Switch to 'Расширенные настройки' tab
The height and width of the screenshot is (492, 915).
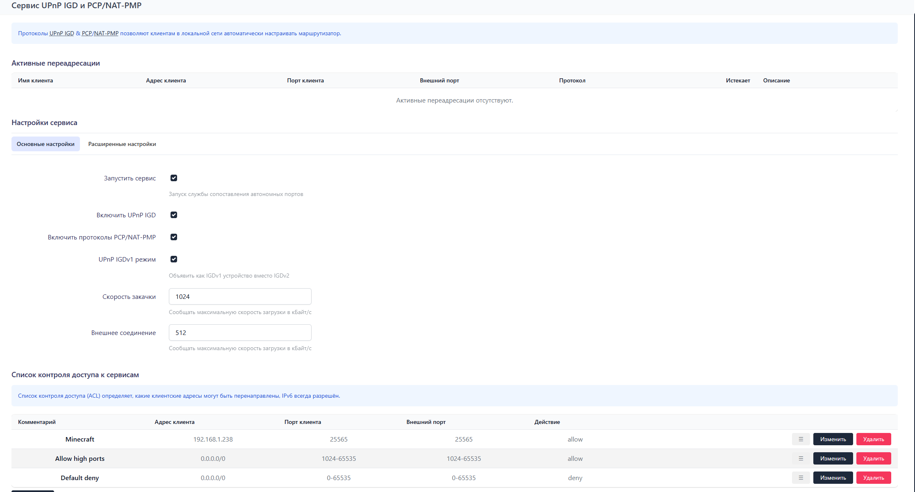122,144
